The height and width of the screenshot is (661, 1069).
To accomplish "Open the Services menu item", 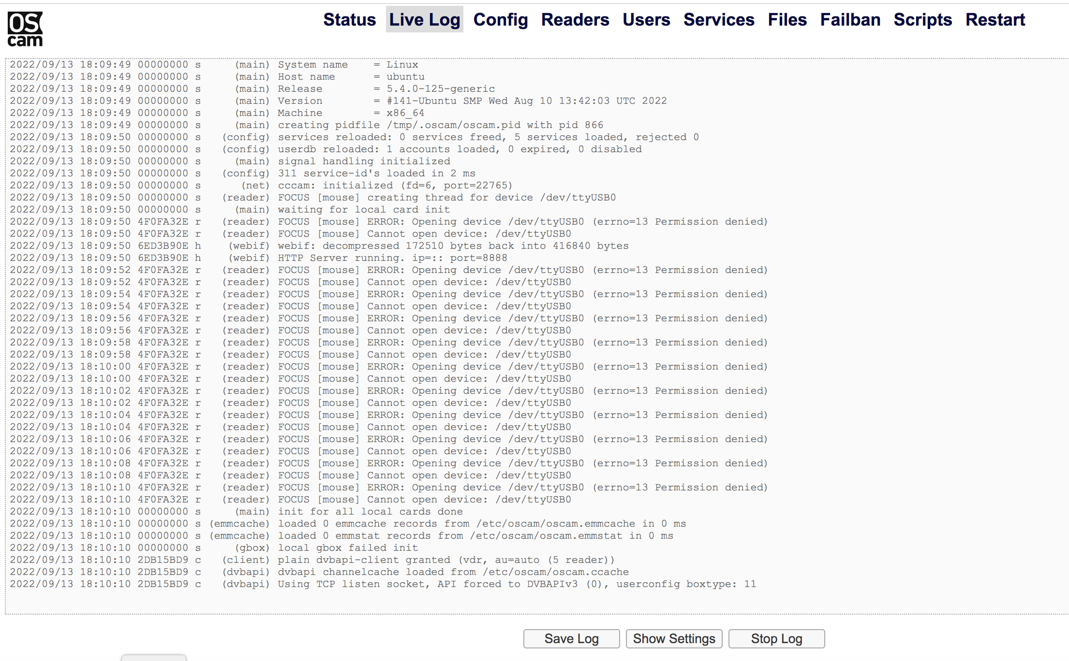I will pyautogui.click(x=718, y=20).
